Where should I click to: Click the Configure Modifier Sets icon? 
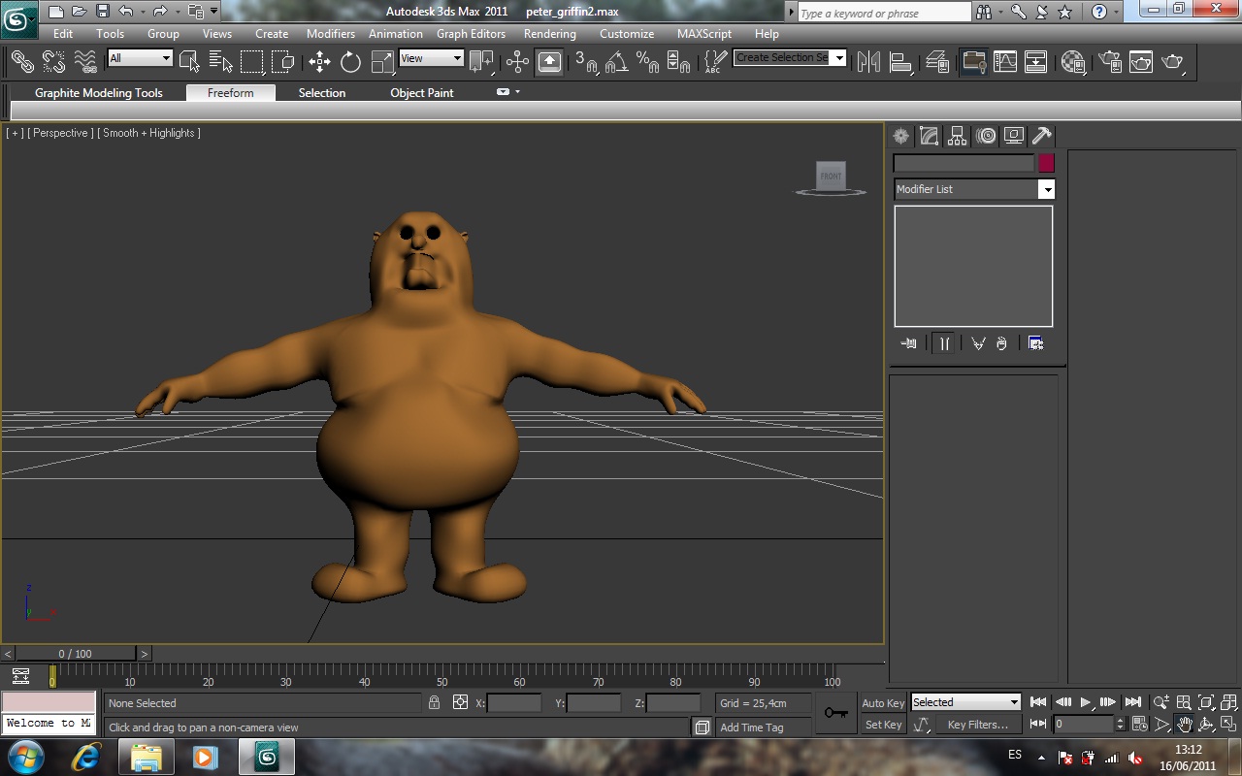[x=1035, y=343]
